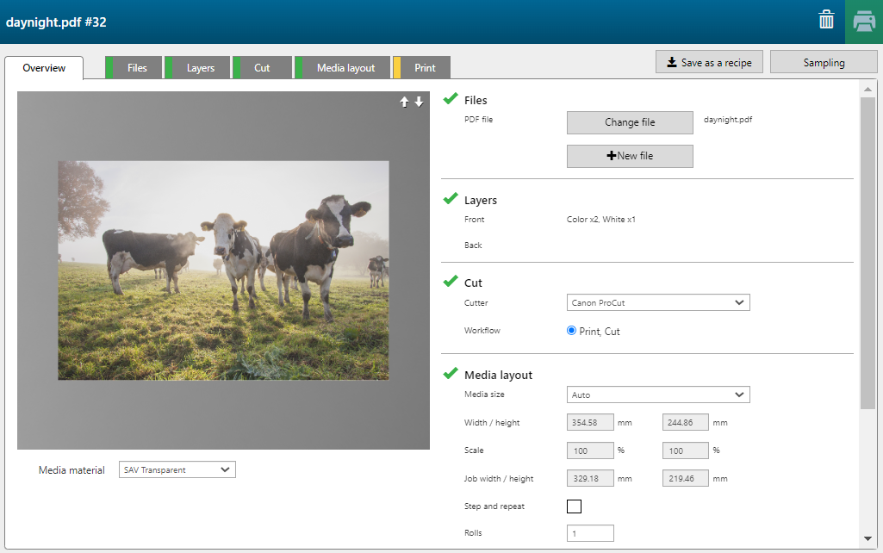This screenshot has width=883, height=553.
Task: Click the down arrow on preview
Action: tap(419, 103)
